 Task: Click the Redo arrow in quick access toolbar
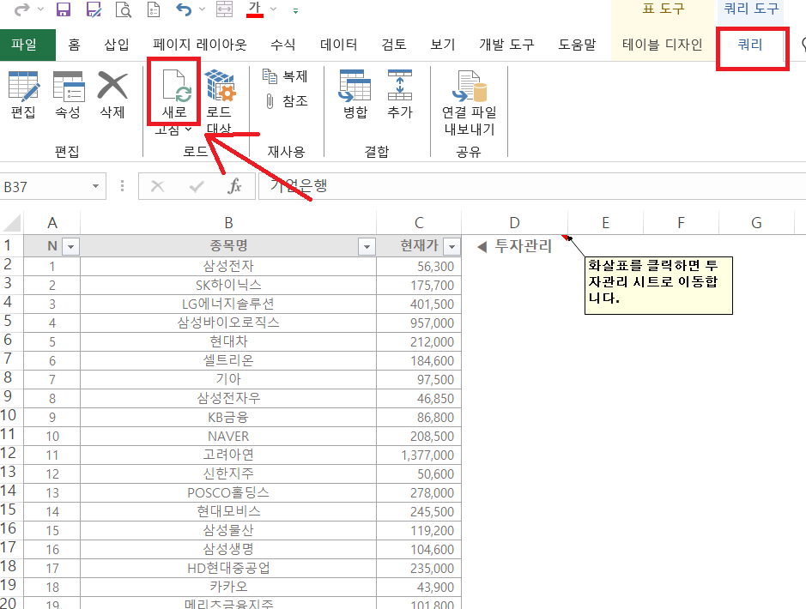click(21, 9)
